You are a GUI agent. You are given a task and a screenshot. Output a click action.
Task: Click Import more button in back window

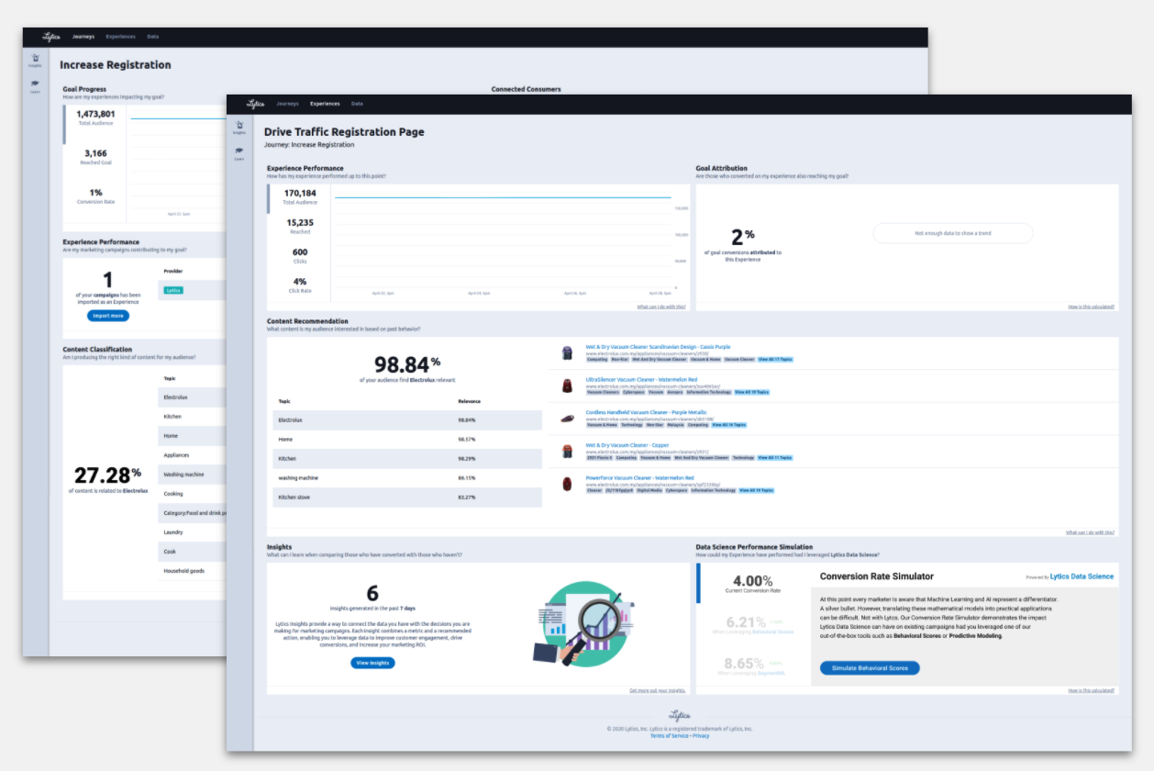108,316
